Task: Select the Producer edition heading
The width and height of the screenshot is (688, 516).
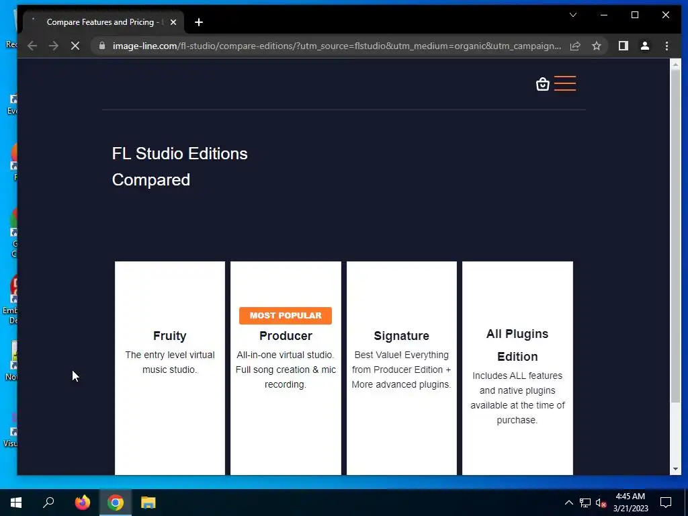Action: [x=286, y=336]
